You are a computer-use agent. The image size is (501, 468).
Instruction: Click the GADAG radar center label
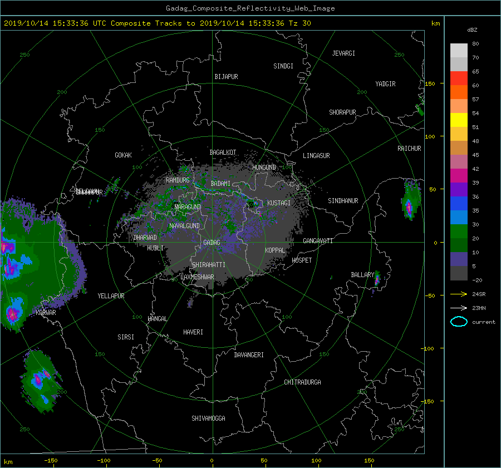tap(212, 243)
